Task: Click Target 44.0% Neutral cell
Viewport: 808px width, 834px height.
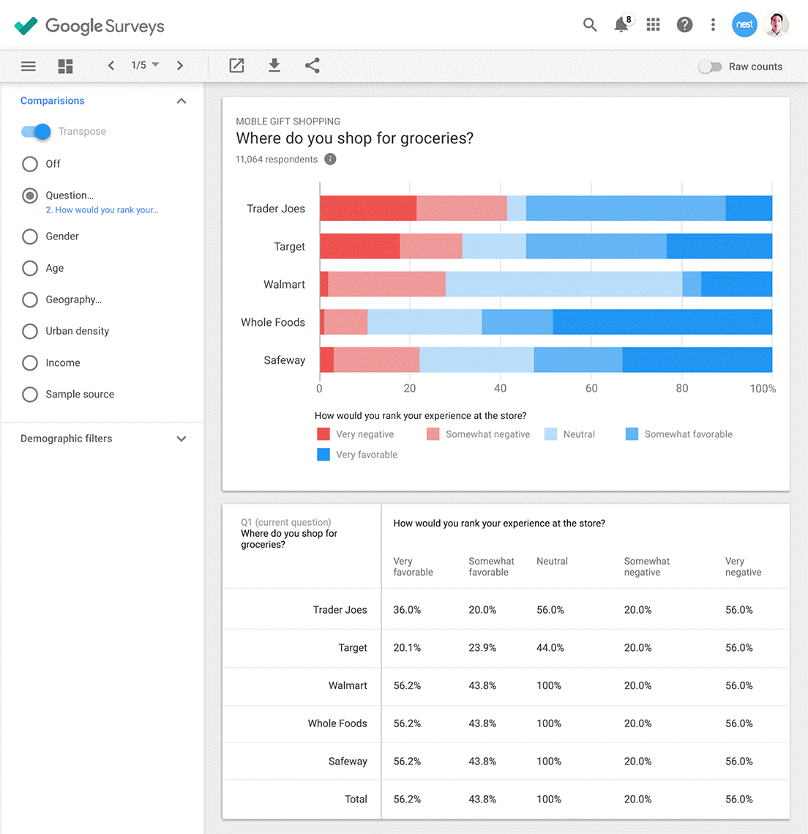Action: coord(550,647)
